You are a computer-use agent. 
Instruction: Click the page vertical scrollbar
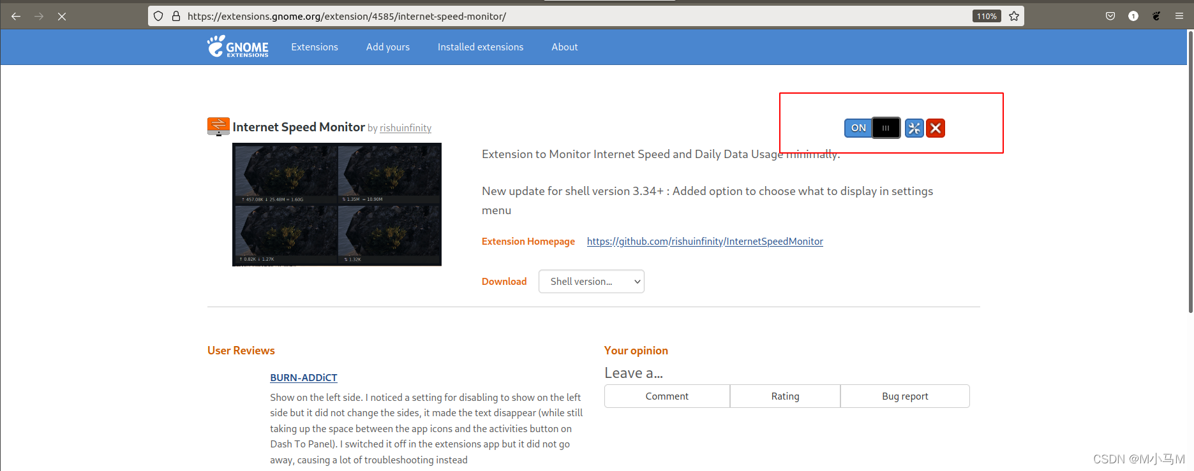coord(1190,172)
